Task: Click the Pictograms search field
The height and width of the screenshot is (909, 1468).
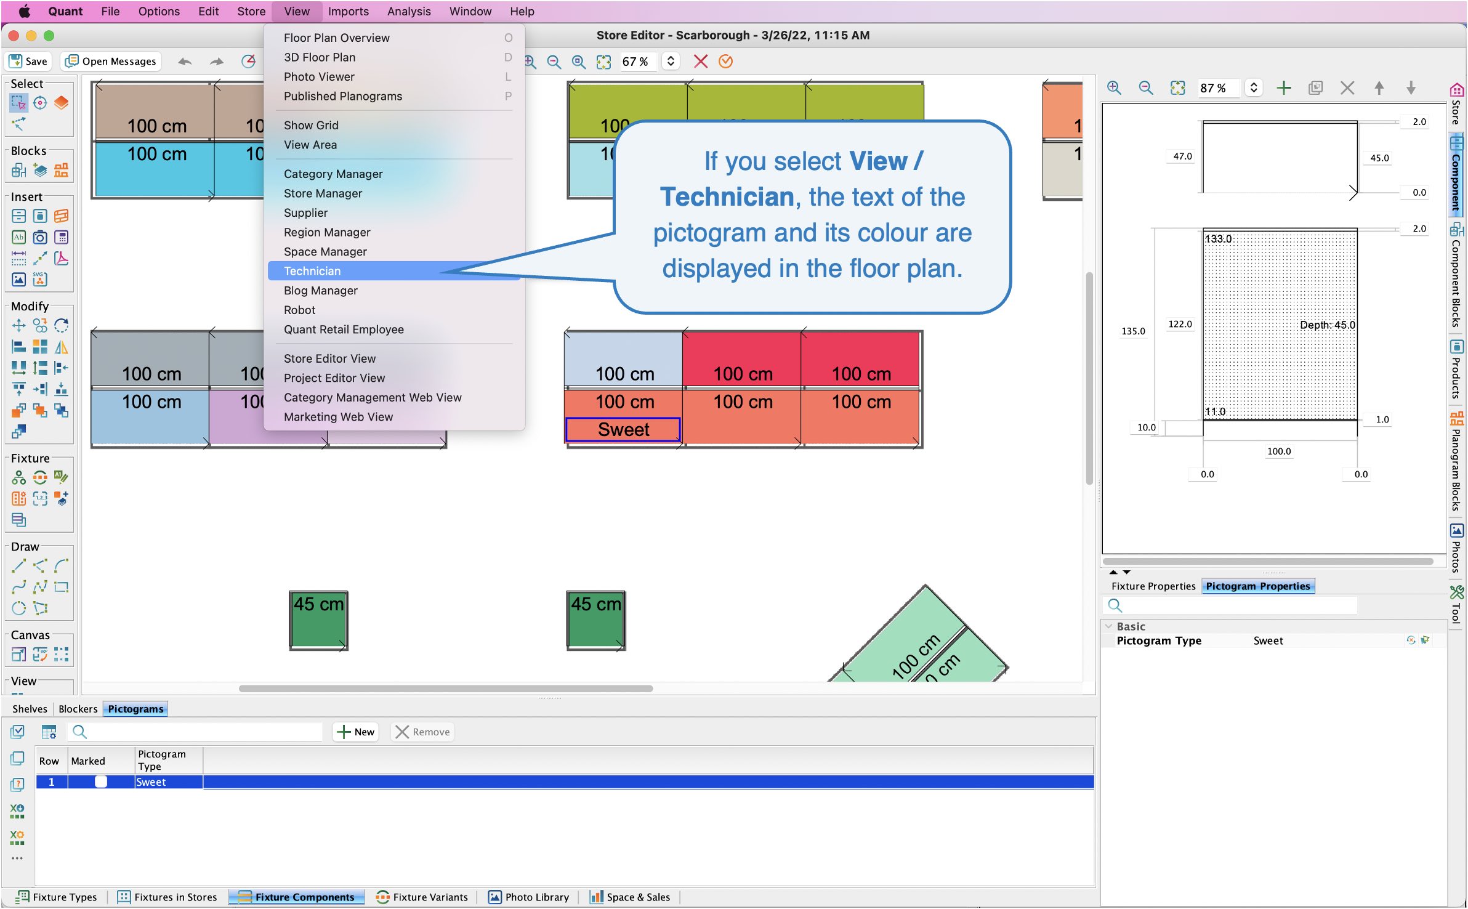Action: pyautogui.click(x=195, y=732)
